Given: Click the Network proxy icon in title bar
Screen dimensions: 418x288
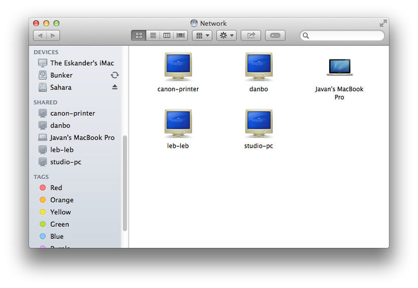Looking at the screenshot, I should [x=194, y=23].
